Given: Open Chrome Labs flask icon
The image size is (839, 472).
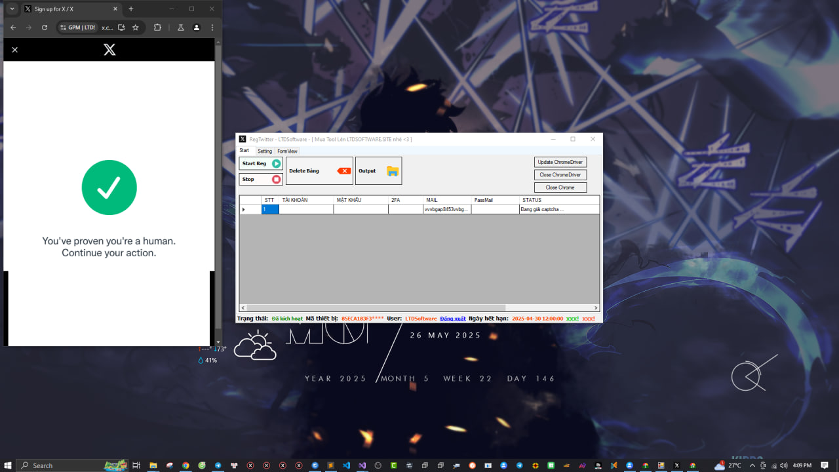Looking at the screenshot, I should [180, 28].
